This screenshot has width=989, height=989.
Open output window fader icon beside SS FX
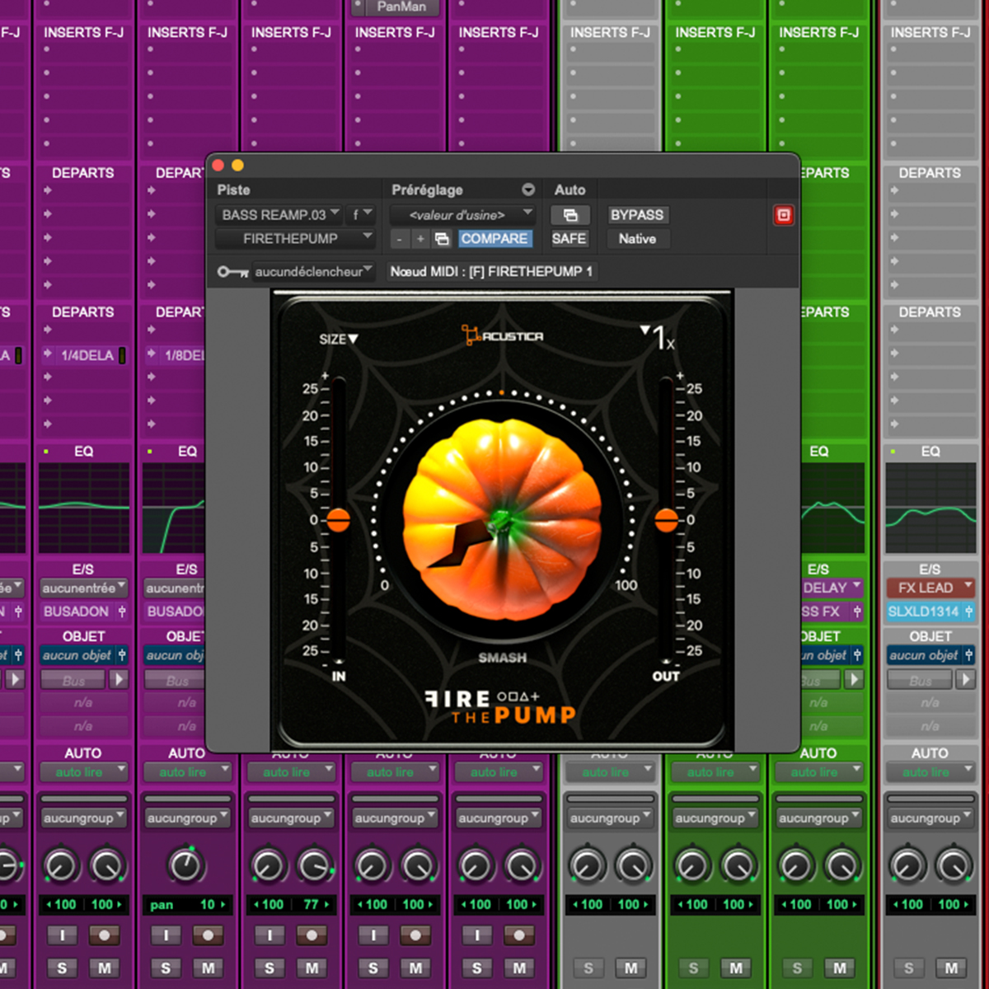[x=856, y=612]
